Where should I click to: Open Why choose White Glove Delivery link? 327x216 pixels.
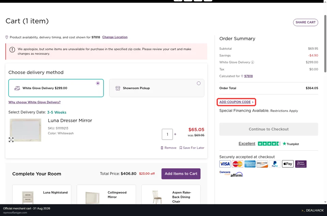point(34,102)
